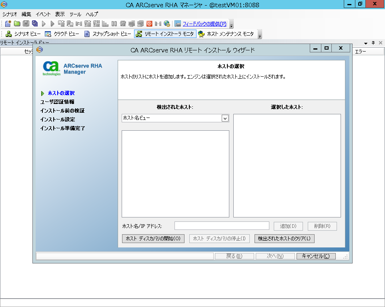Open the ヘルプ menu
This screenshot has width=385, height=307.
92,14
